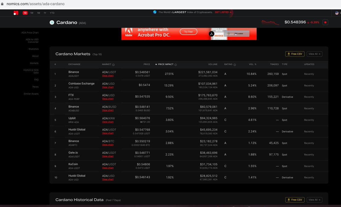
Task: Select the 1W time range
Action: [32, 13]
